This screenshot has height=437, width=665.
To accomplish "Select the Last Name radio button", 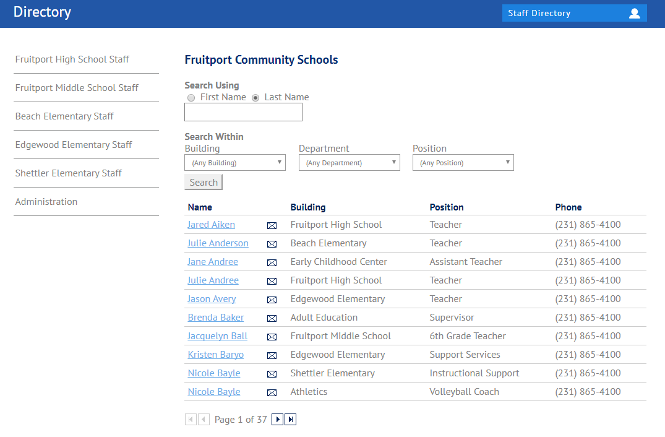I will point(255,98).
